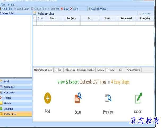Viewport: 162px width, 129px height.
Task: Select the Mail label in navigation pane
Action: 7,82
